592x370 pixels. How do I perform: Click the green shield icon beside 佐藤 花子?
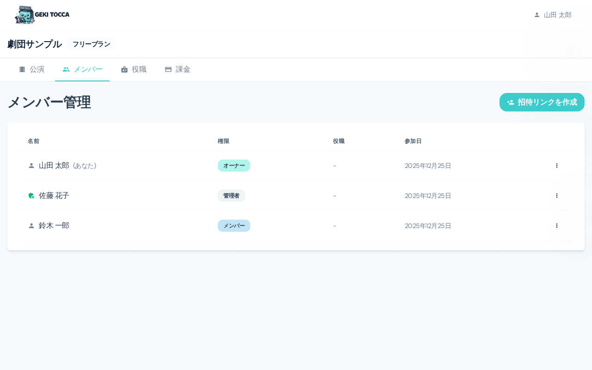(31, 196)
